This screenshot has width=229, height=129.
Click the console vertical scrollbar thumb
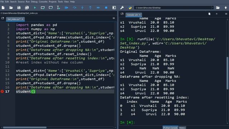pos(228,73)
